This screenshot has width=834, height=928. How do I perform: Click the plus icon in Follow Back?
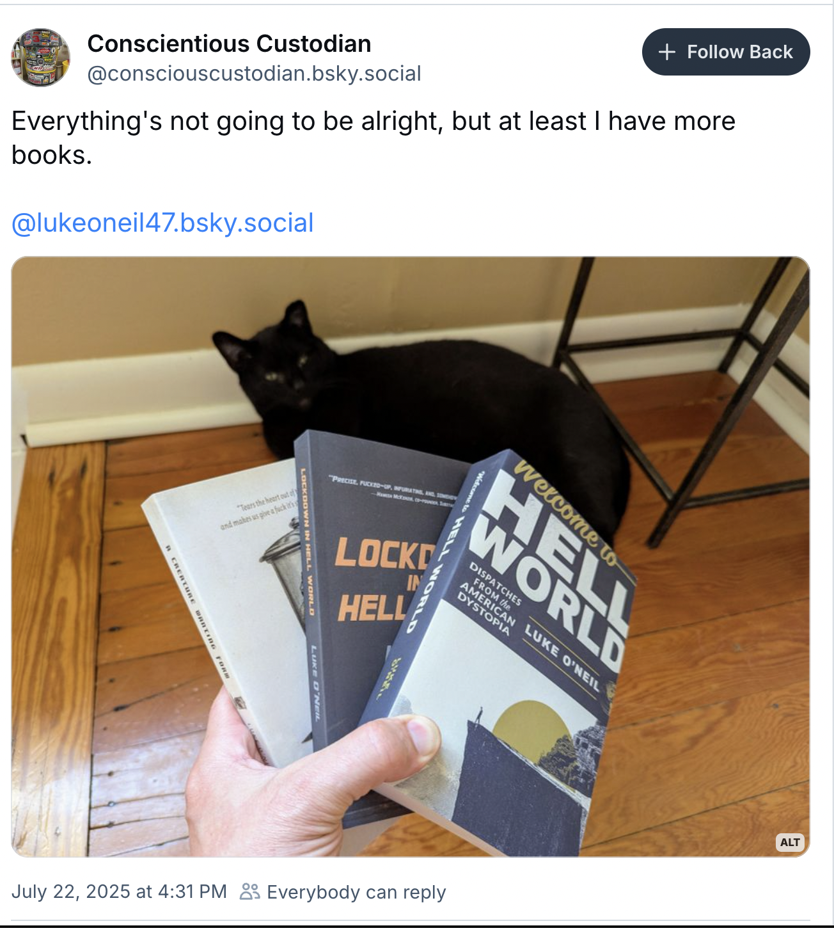666,52
